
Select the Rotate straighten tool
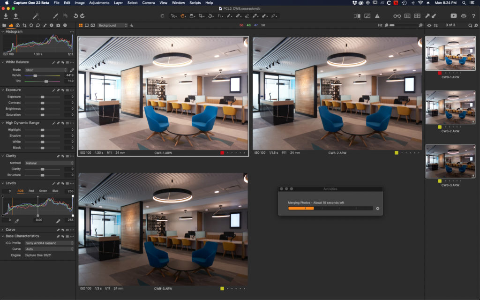[210, 16]
